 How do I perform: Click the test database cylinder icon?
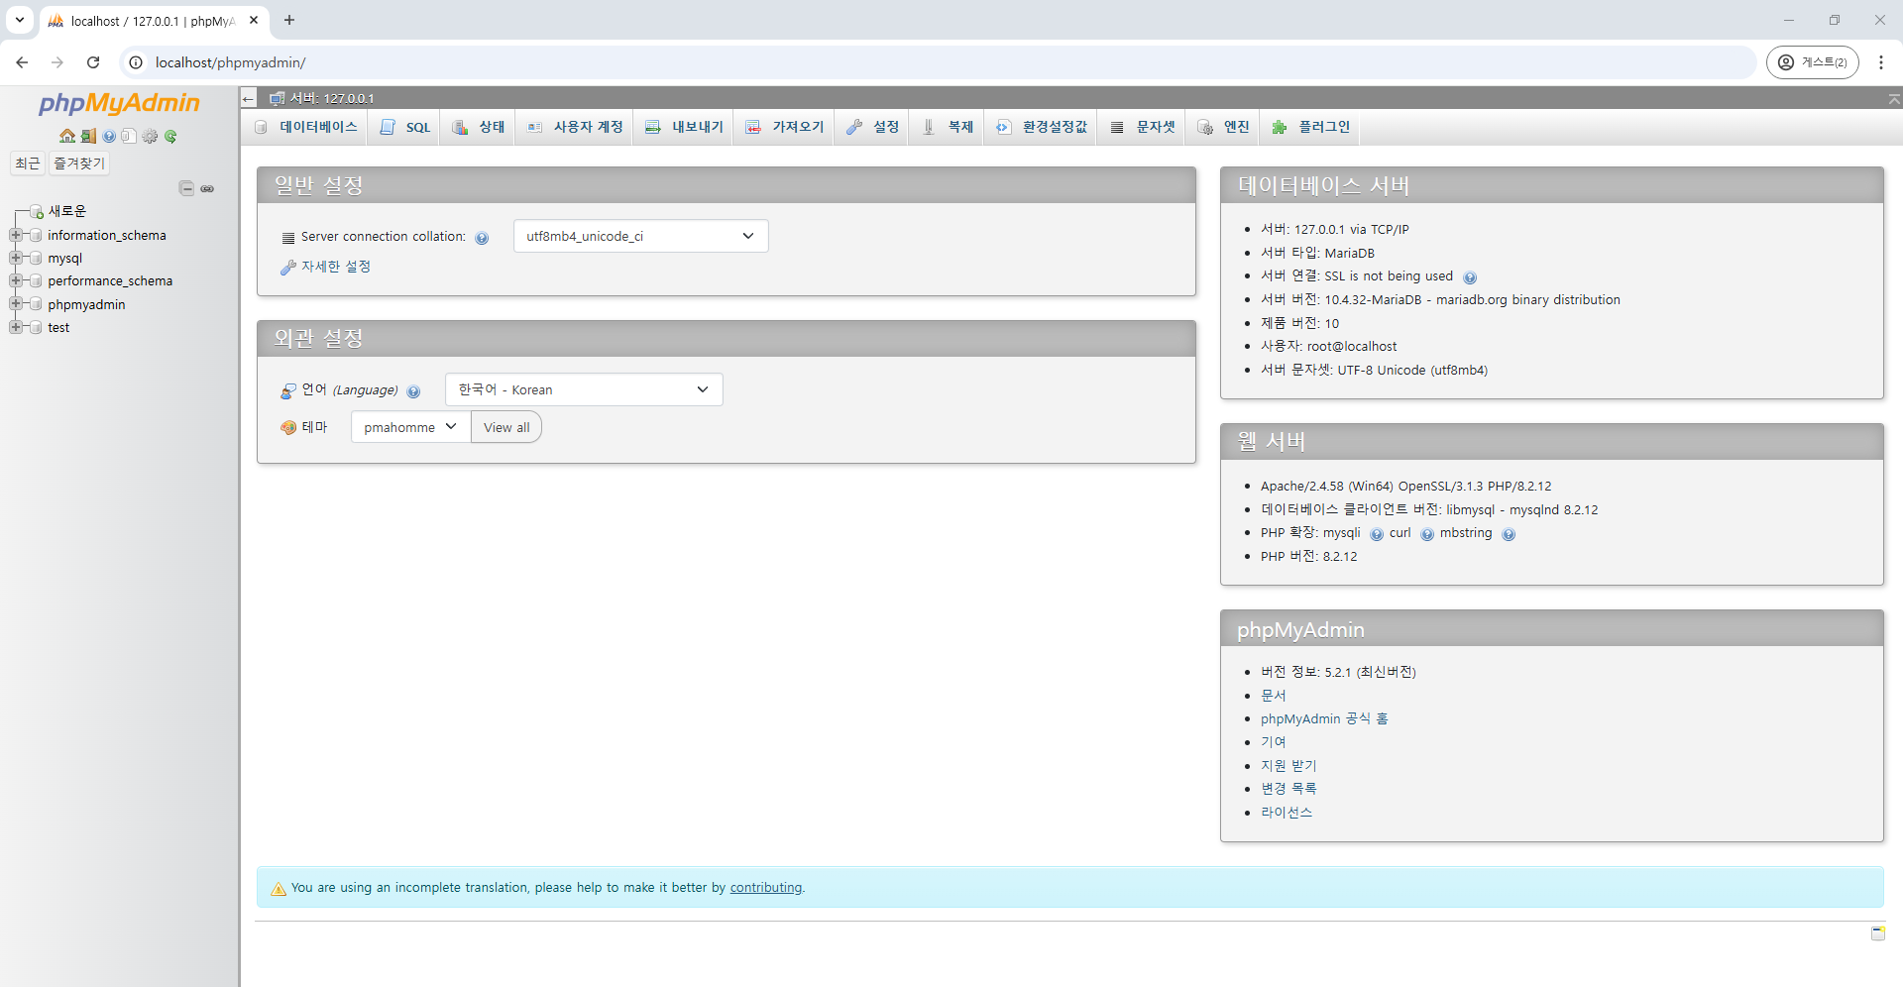click(x=36, y=327)
